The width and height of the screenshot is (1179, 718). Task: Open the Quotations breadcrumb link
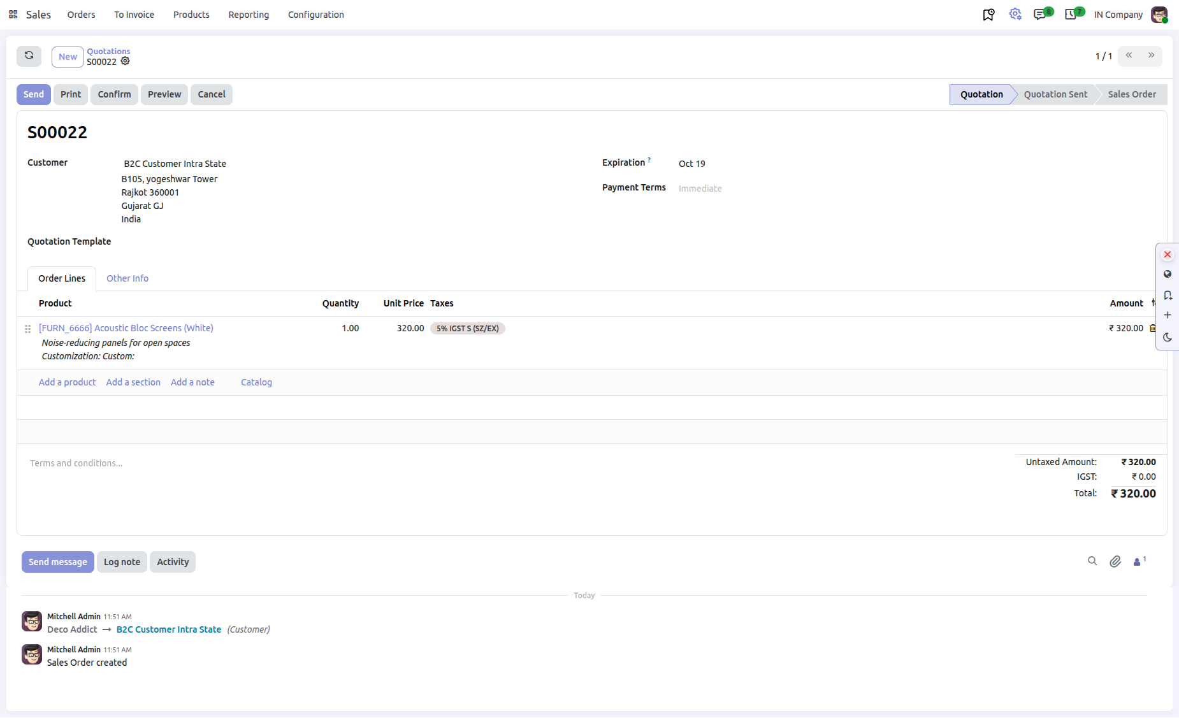tap(108, 51)
